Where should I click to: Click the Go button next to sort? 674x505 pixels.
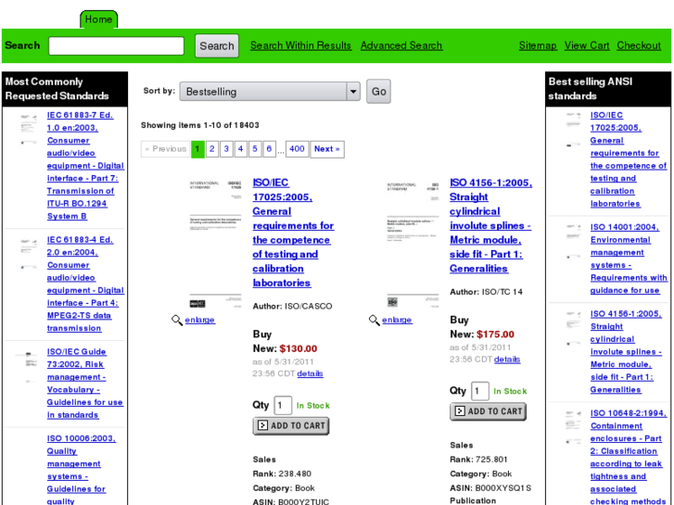tap(378, 91)
